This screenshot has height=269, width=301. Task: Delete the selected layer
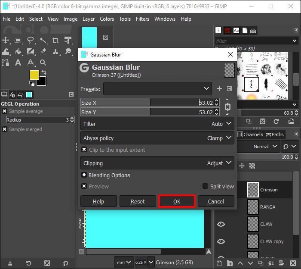click(293, 263)
